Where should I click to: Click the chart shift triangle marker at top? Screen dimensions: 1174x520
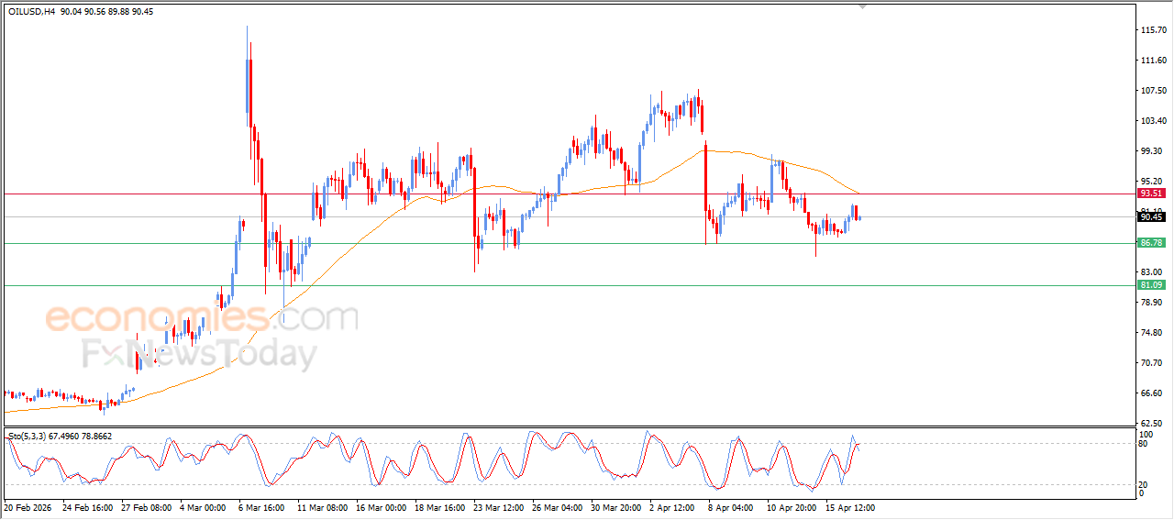pos(862,6)
